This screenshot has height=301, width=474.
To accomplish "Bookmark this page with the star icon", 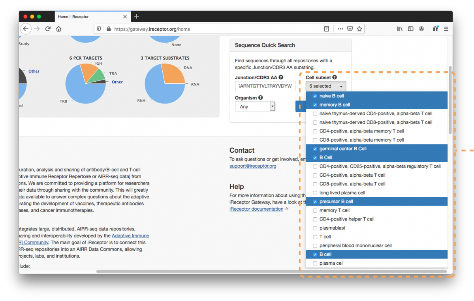I will click(359, 29).
